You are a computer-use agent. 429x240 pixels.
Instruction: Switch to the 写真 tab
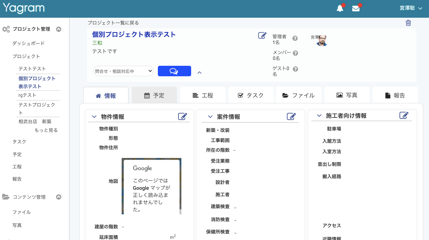click(x=347, y=95)
